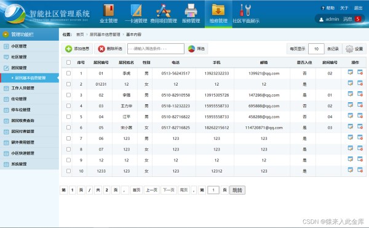Open 费用项目管理 module
This screenshot has width=369, height=228.
[164, 14]
